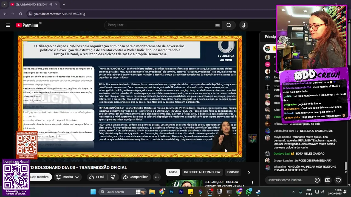Open options menu for Hollow Knight video

252,182
